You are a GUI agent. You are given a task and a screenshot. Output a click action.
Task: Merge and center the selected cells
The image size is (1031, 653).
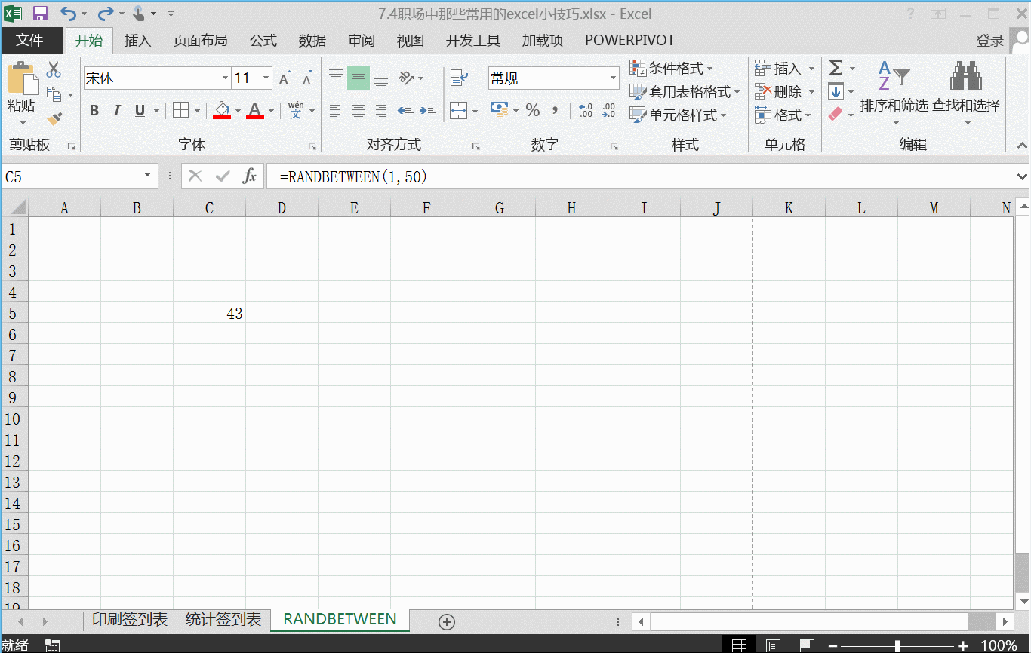tap(458, 111)
